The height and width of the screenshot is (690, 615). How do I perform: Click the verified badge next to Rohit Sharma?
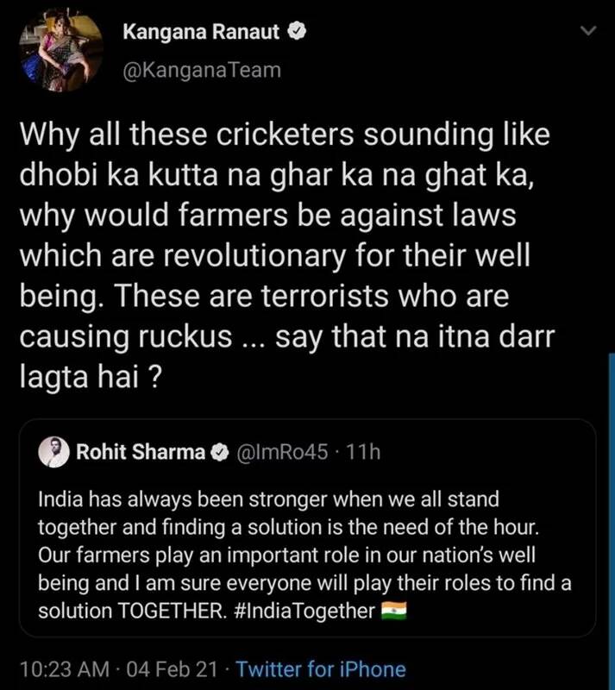point(221,453)
